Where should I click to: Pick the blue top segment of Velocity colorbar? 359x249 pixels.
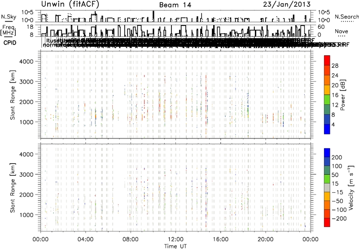pos(327,153)
